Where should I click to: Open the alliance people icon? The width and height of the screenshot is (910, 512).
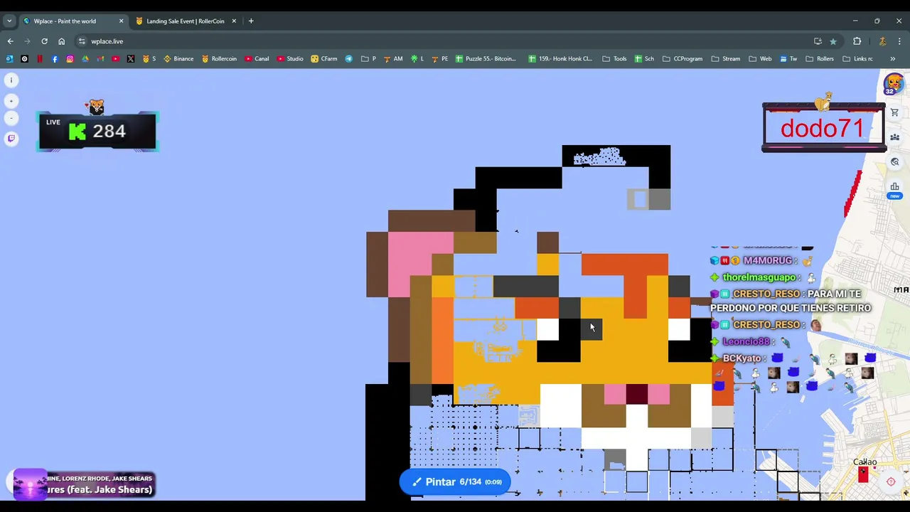click(x=894, y=137)
